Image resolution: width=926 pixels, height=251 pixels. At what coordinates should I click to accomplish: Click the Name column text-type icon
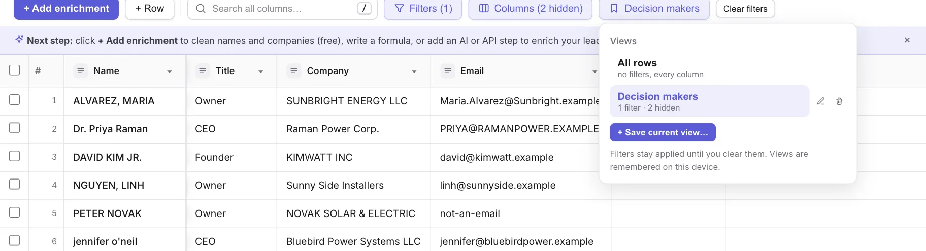tap(80, 71)
